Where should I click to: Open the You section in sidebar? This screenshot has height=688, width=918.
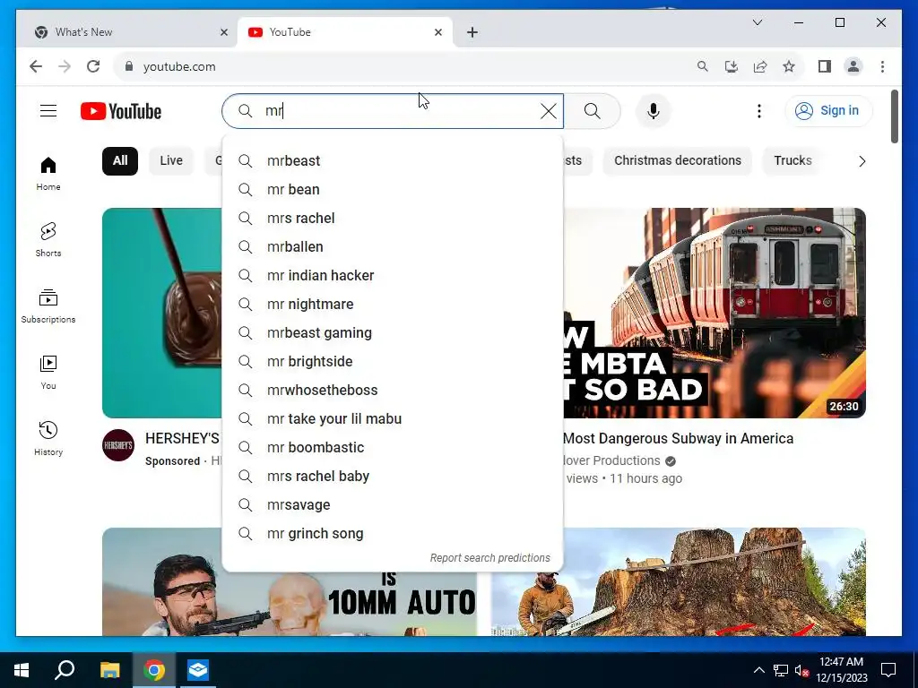[48, 372]
